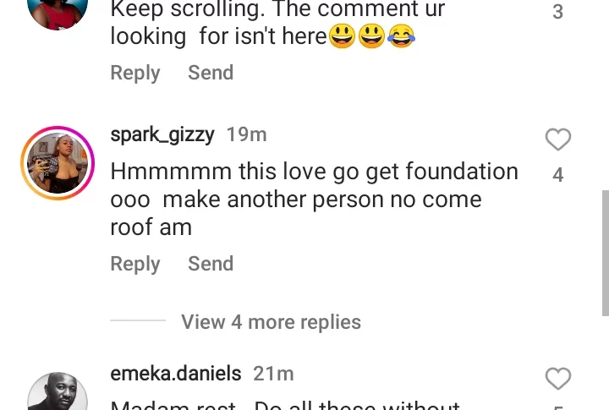Tap the partially visible avatar at top

(58, 10)
